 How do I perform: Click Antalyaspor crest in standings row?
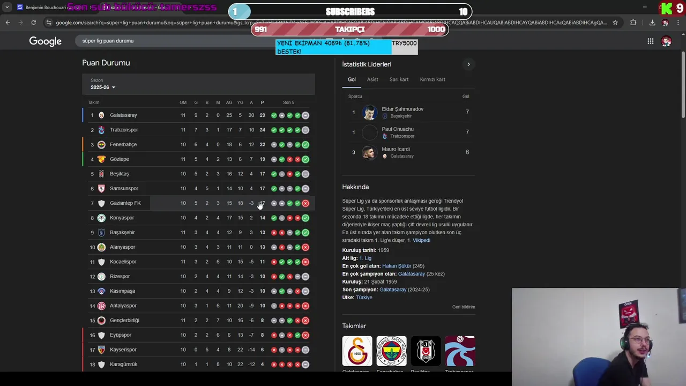101,306
